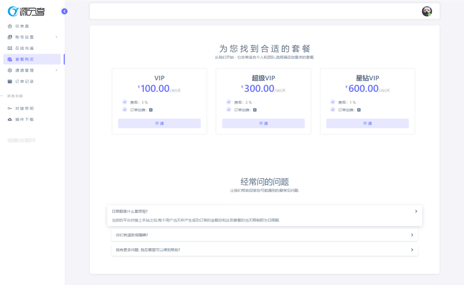Click the green status dot on the avatar
The image size is (464, 285).
(429, 14)
